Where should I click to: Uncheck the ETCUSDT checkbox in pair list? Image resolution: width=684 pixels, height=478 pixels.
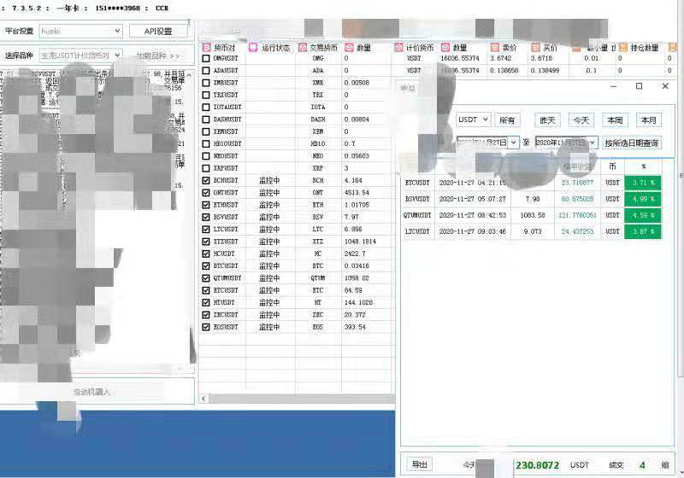pos(206,290)
